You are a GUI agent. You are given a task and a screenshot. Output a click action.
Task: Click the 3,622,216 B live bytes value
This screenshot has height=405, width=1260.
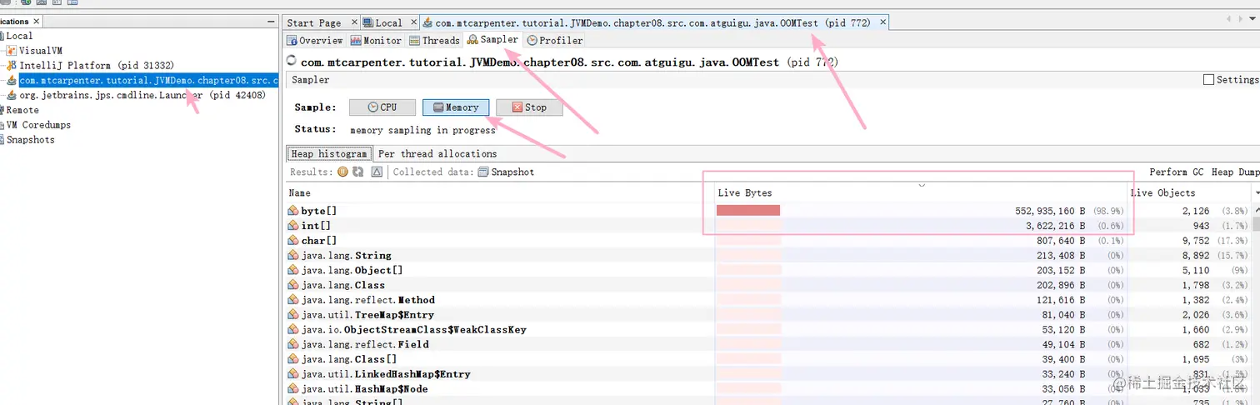1056,226
